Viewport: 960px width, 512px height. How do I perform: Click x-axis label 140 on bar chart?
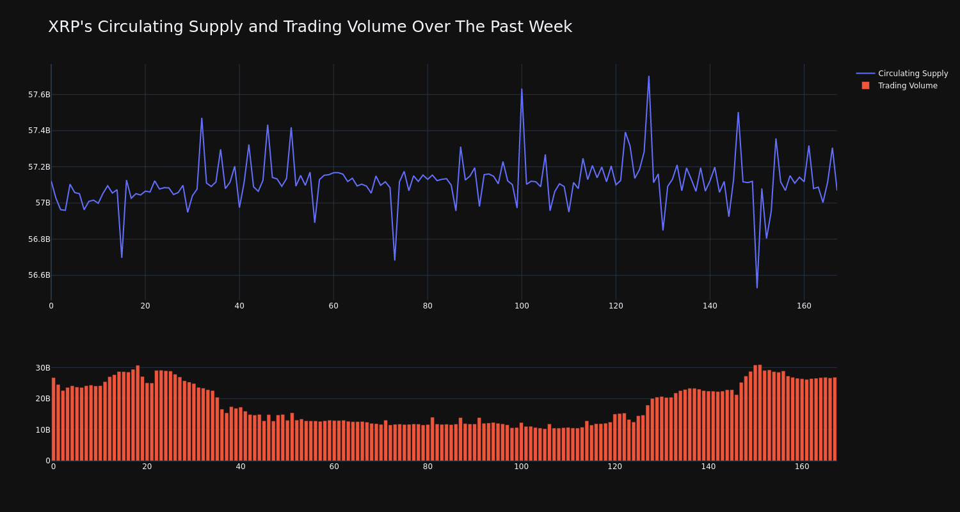point(708,467)
